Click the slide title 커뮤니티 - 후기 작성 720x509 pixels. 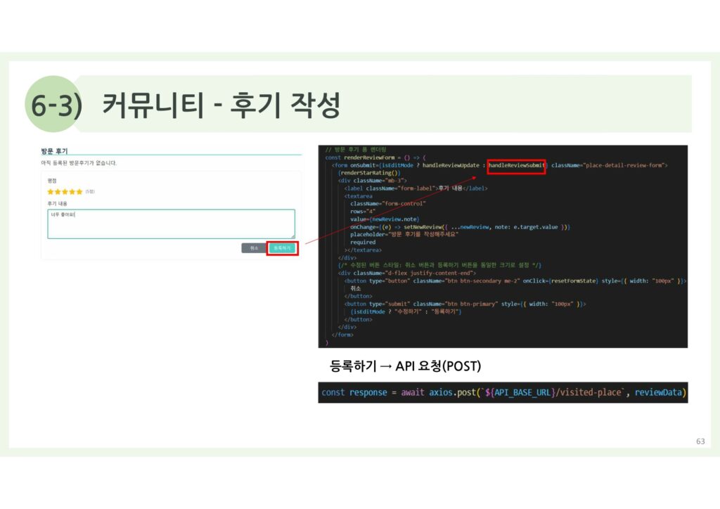tap(221, 105)
